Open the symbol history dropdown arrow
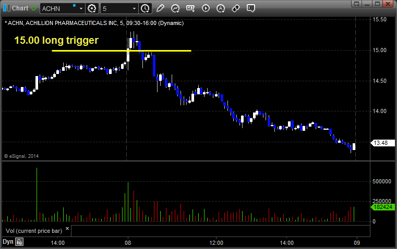Screen dimensions: 397x249 [81, 8]
